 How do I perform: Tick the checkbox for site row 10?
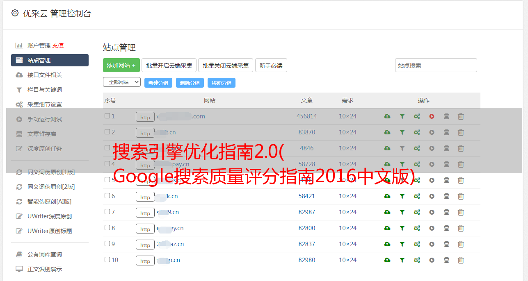pos(107,260)
